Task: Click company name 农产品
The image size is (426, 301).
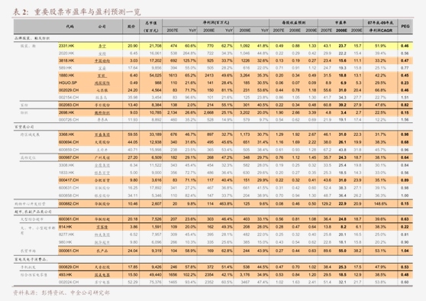Action: pos(102,251)
